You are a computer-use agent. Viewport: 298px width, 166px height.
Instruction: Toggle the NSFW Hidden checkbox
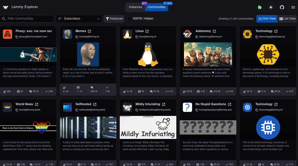[x=130, y=19]
